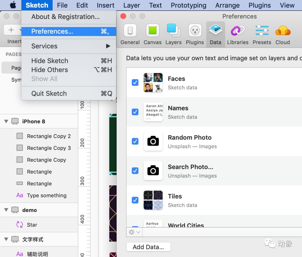This screenshot has width=302, height=257.
Task: Click Rectangle Copy 3 layer icon
Action: pyautogui.click(x=20, y=148)
